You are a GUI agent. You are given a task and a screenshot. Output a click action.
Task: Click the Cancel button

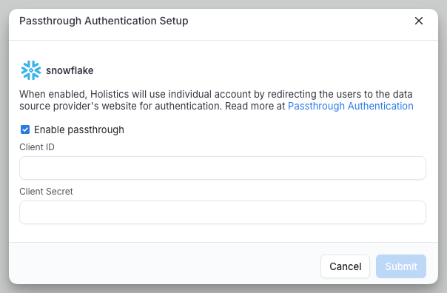click(x=345, y=266)
